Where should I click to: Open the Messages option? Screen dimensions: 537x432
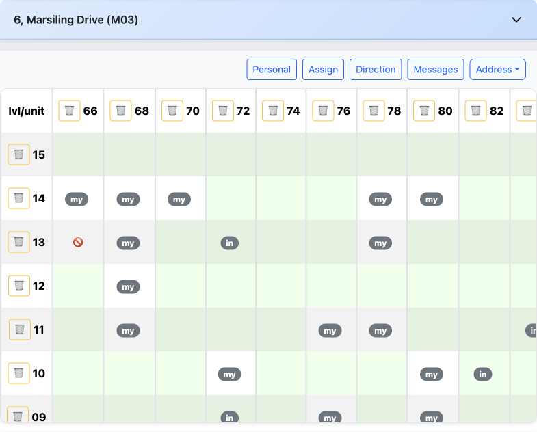(x=436, y=70)
